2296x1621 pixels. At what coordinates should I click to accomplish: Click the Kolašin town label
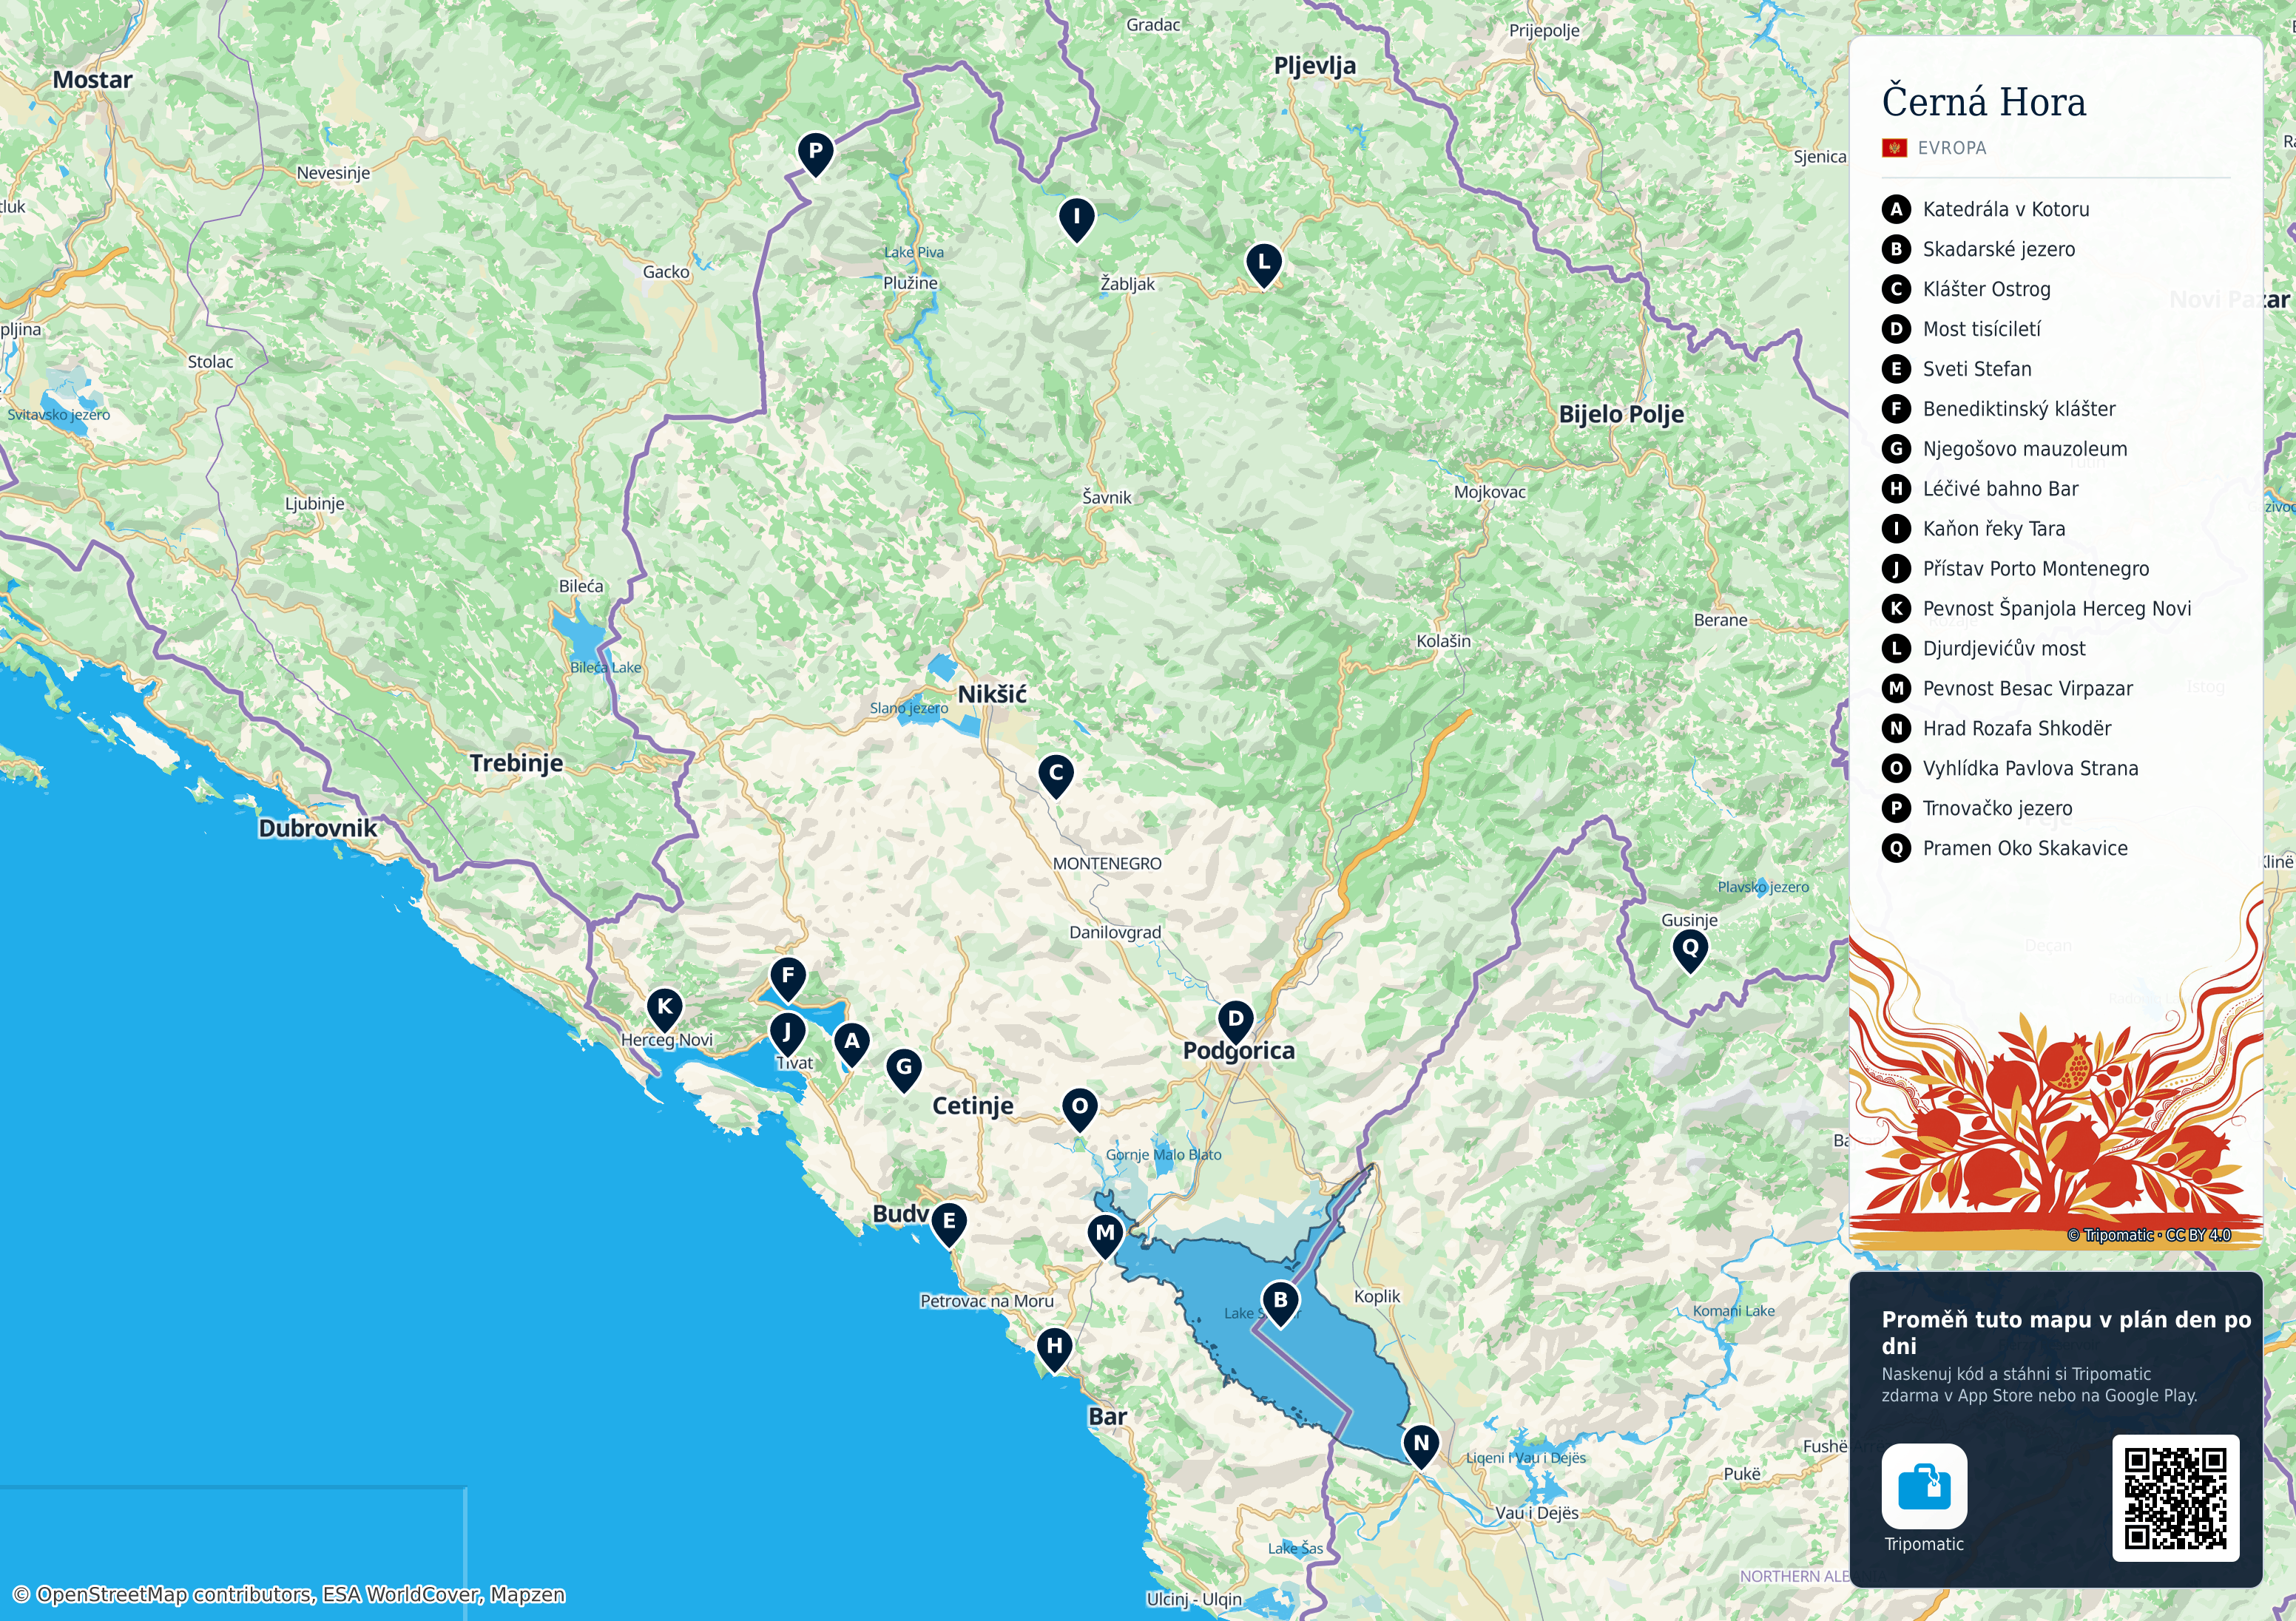1443,641
